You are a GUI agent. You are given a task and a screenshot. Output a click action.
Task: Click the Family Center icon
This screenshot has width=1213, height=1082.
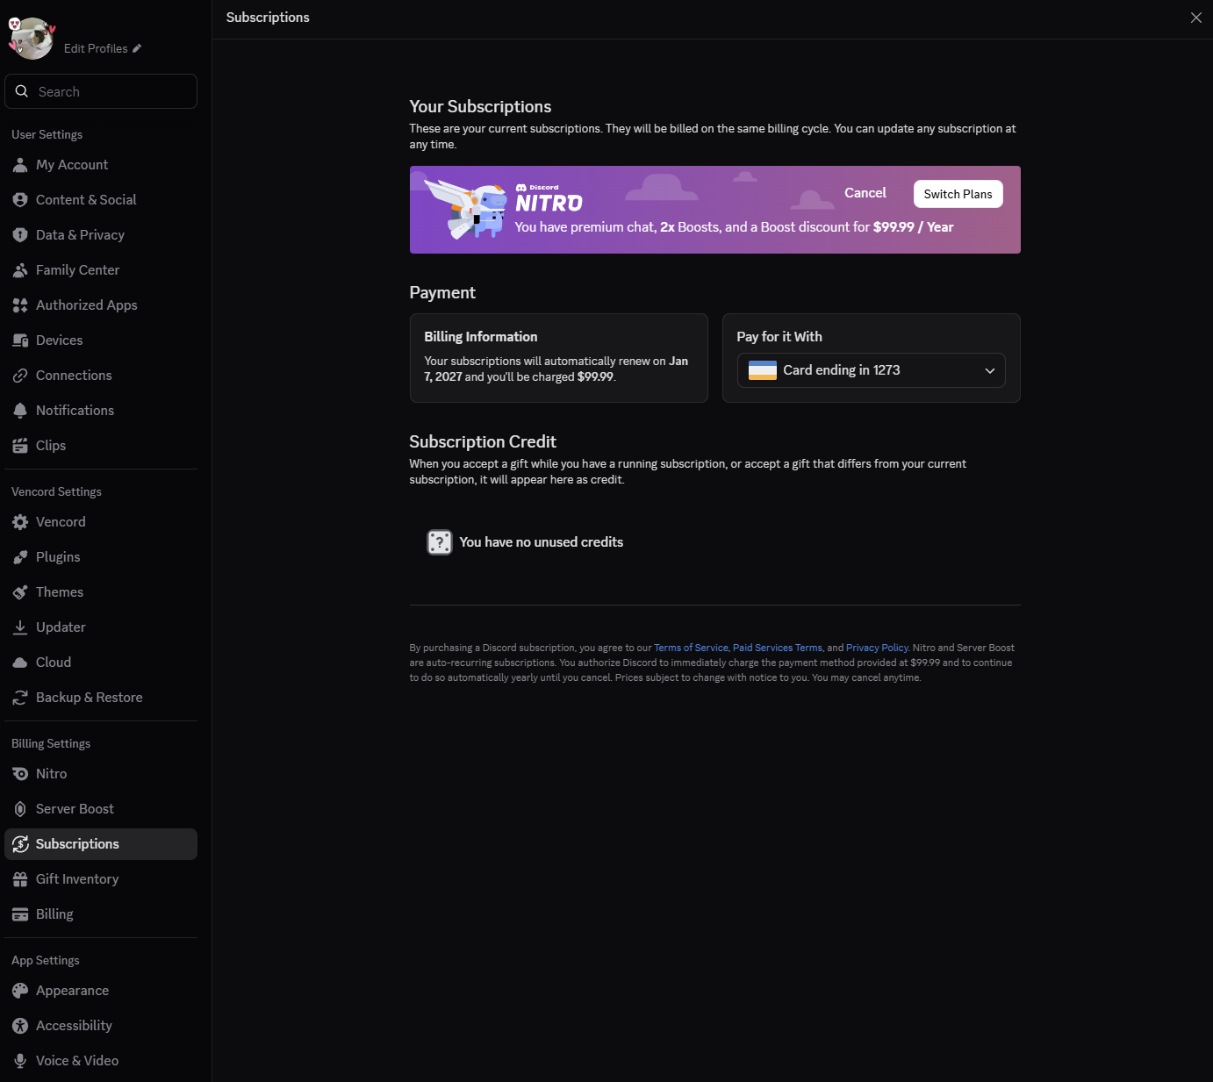(x=20, y=270)
